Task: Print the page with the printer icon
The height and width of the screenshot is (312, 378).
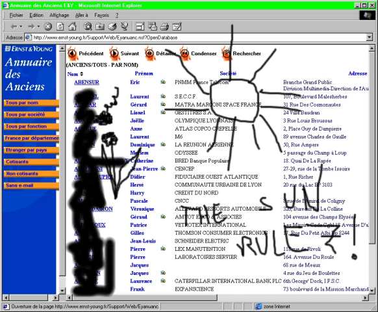Action: pyautogui.click(x=164, y=27)
